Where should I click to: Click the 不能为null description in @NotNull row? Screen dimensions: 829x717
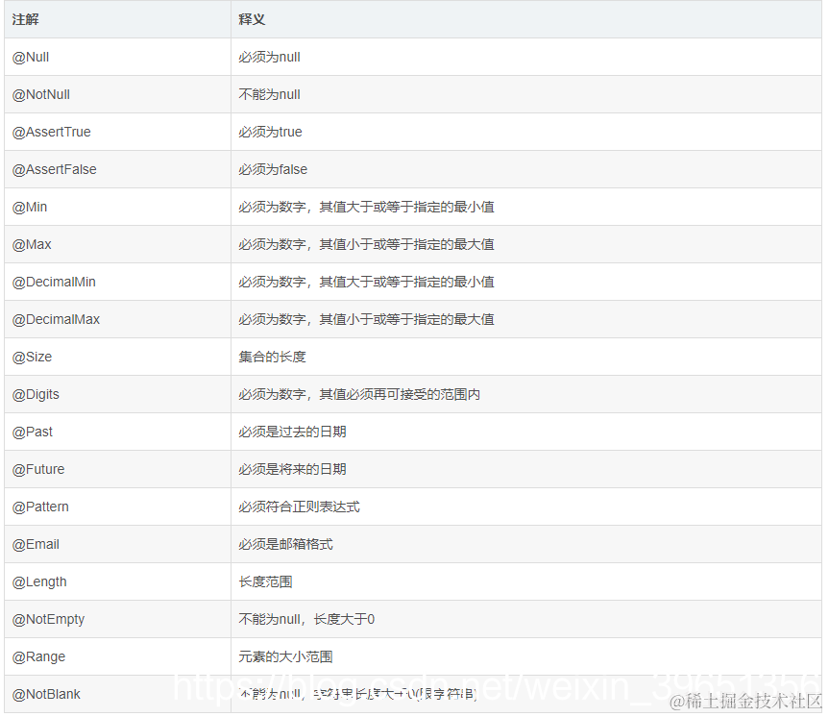[269, 95]
